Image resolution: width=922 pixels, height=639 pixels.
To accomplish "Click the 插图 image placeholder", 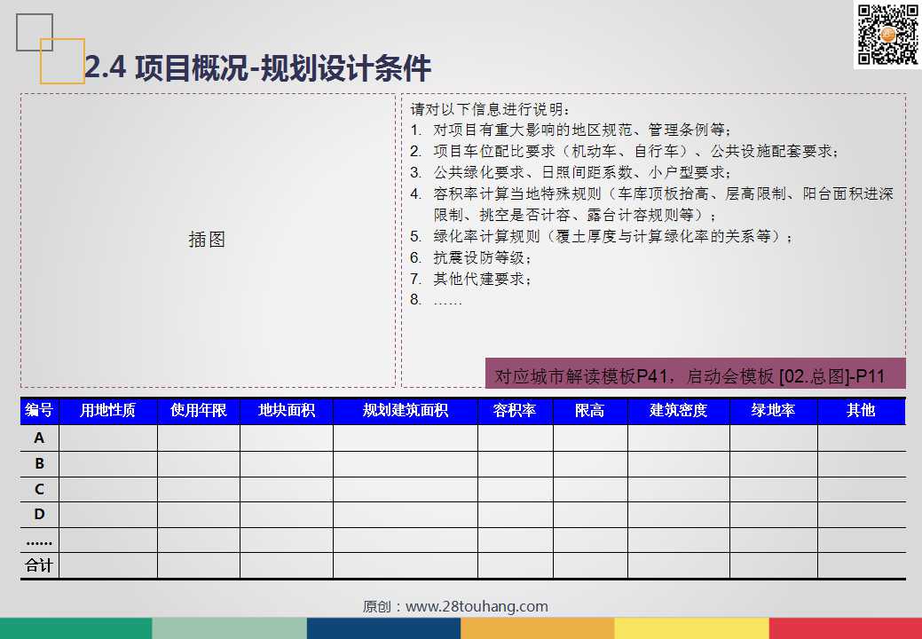I will click(208, 241).
